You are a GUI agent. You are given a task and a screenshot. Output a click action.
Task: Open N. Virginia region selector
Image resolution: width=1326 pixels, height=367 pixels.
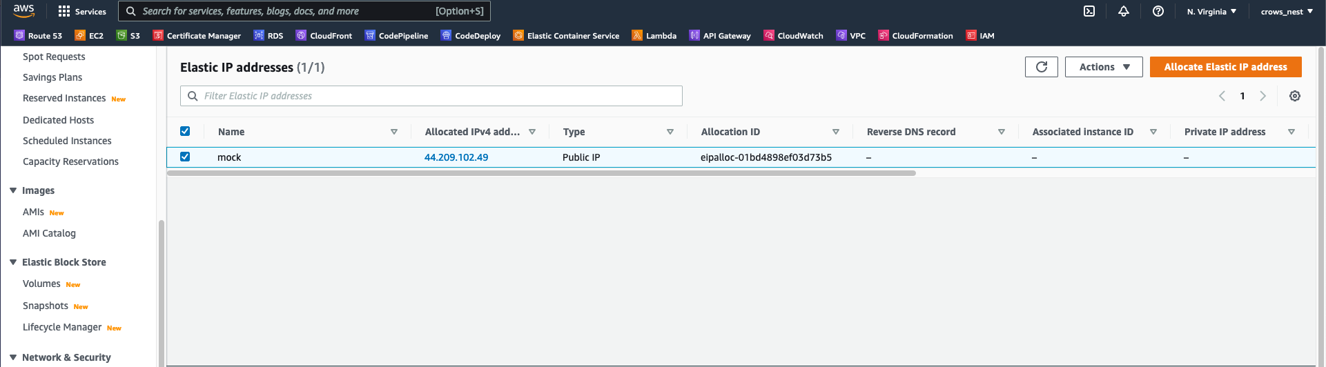click(1211, 11)
